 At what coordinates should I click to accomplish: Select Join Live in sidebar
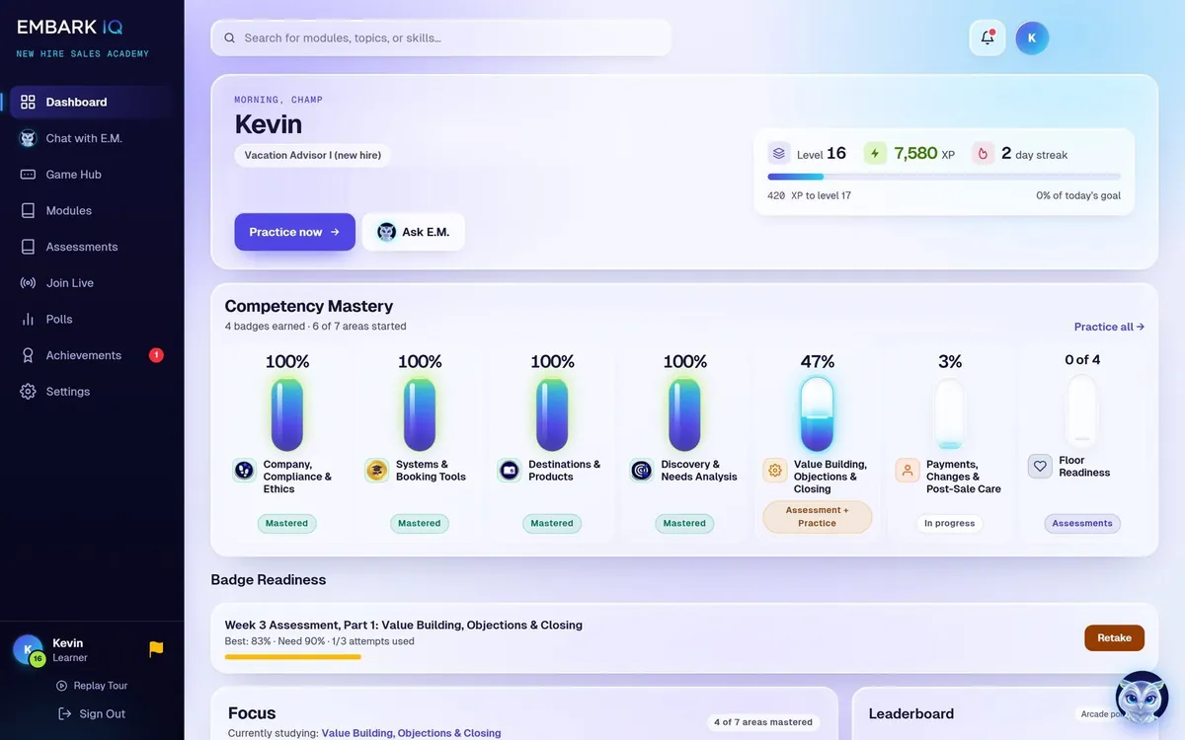[x=91, y=283]
